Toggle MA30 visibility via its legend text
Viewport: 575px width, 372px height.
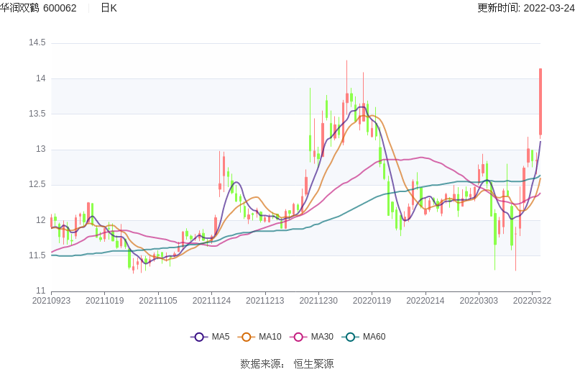(x=322, y=337)
